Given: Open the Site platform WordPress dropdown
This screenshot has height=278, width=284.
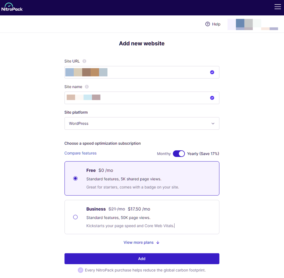Looking at the screenshot, I should click(142, 123).
